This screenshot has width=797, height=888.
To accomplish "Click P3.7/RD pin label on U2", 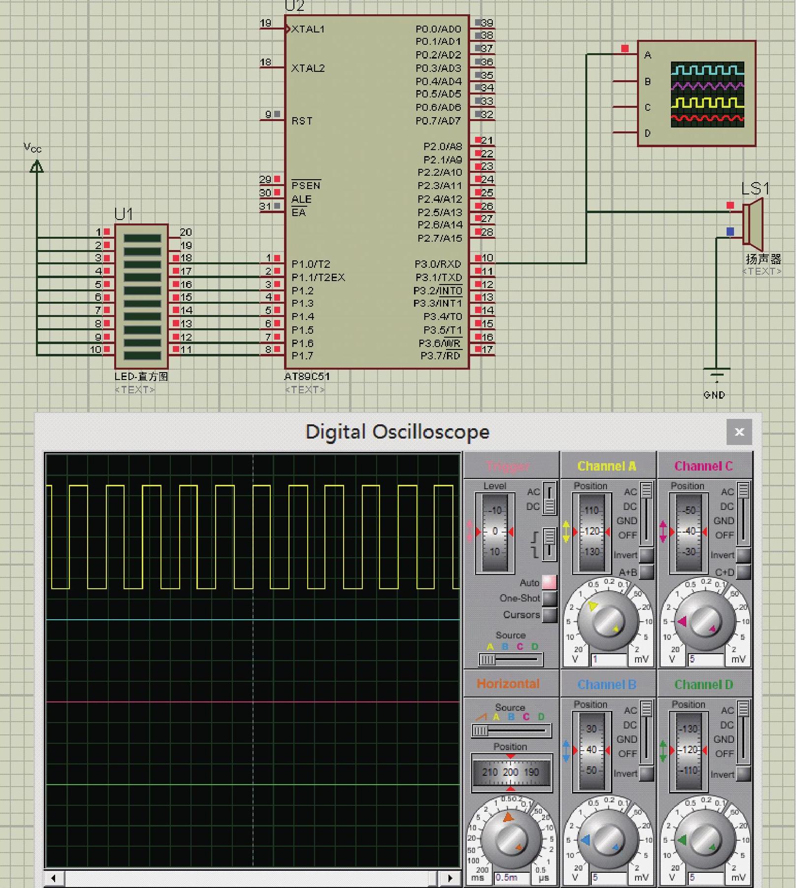I will pos(440,356).
